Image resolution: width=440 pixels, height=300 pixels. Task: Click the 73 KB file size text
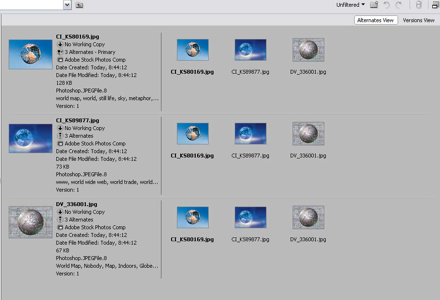tap(63, 167)
